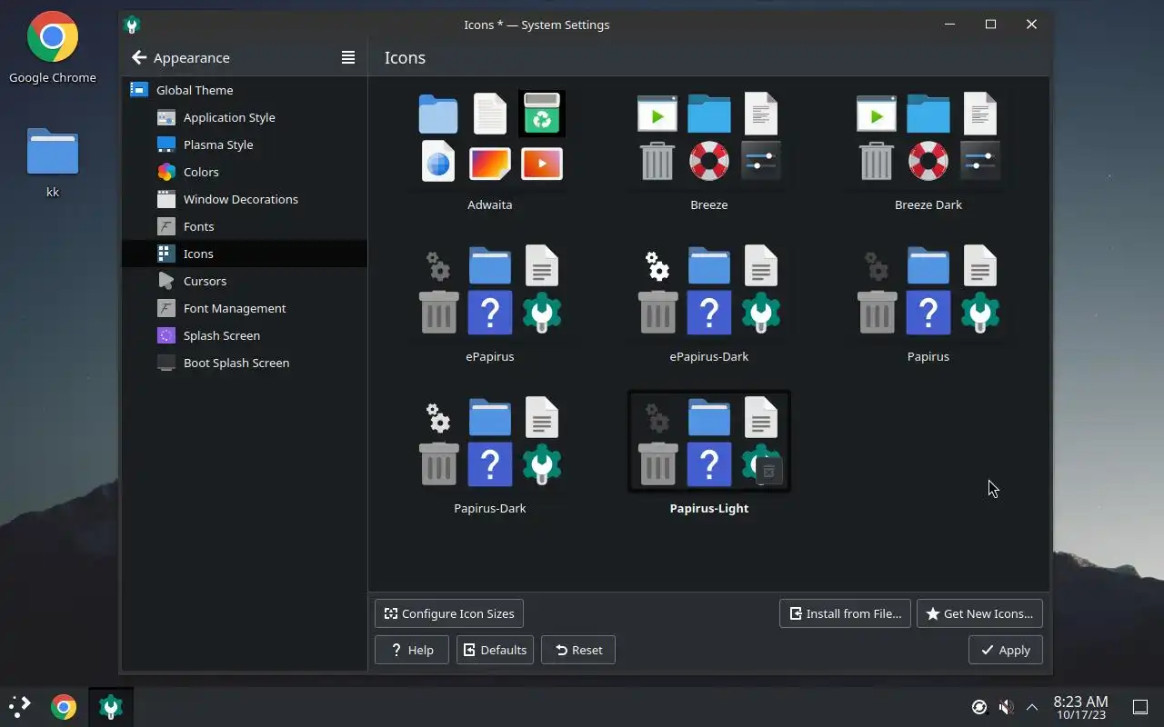Choose the ePapirus icon theme
Screen dimensions: 1164x727
(x=490, y=290)
